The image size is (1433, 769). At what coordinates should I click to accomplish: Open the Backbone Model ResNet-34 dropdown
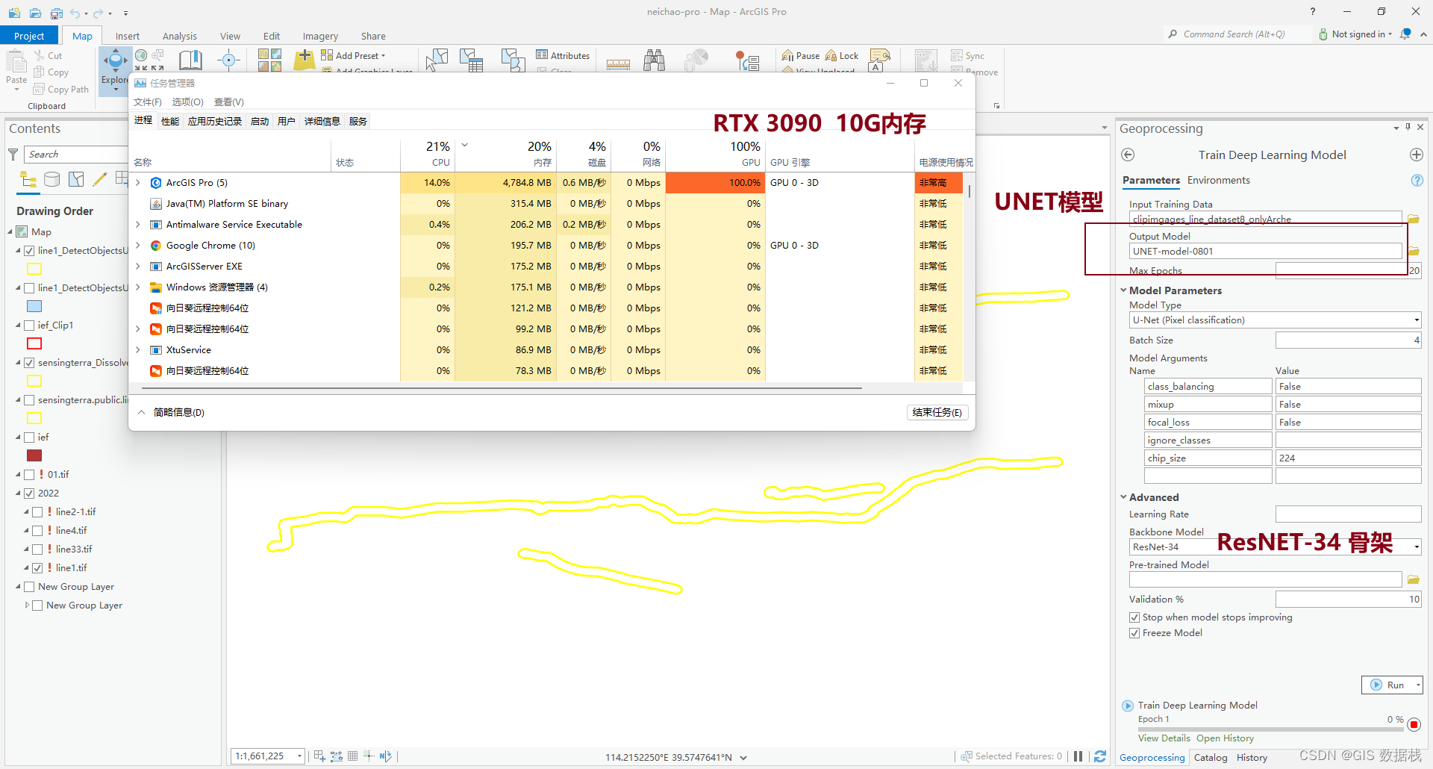pos(1415,547)
